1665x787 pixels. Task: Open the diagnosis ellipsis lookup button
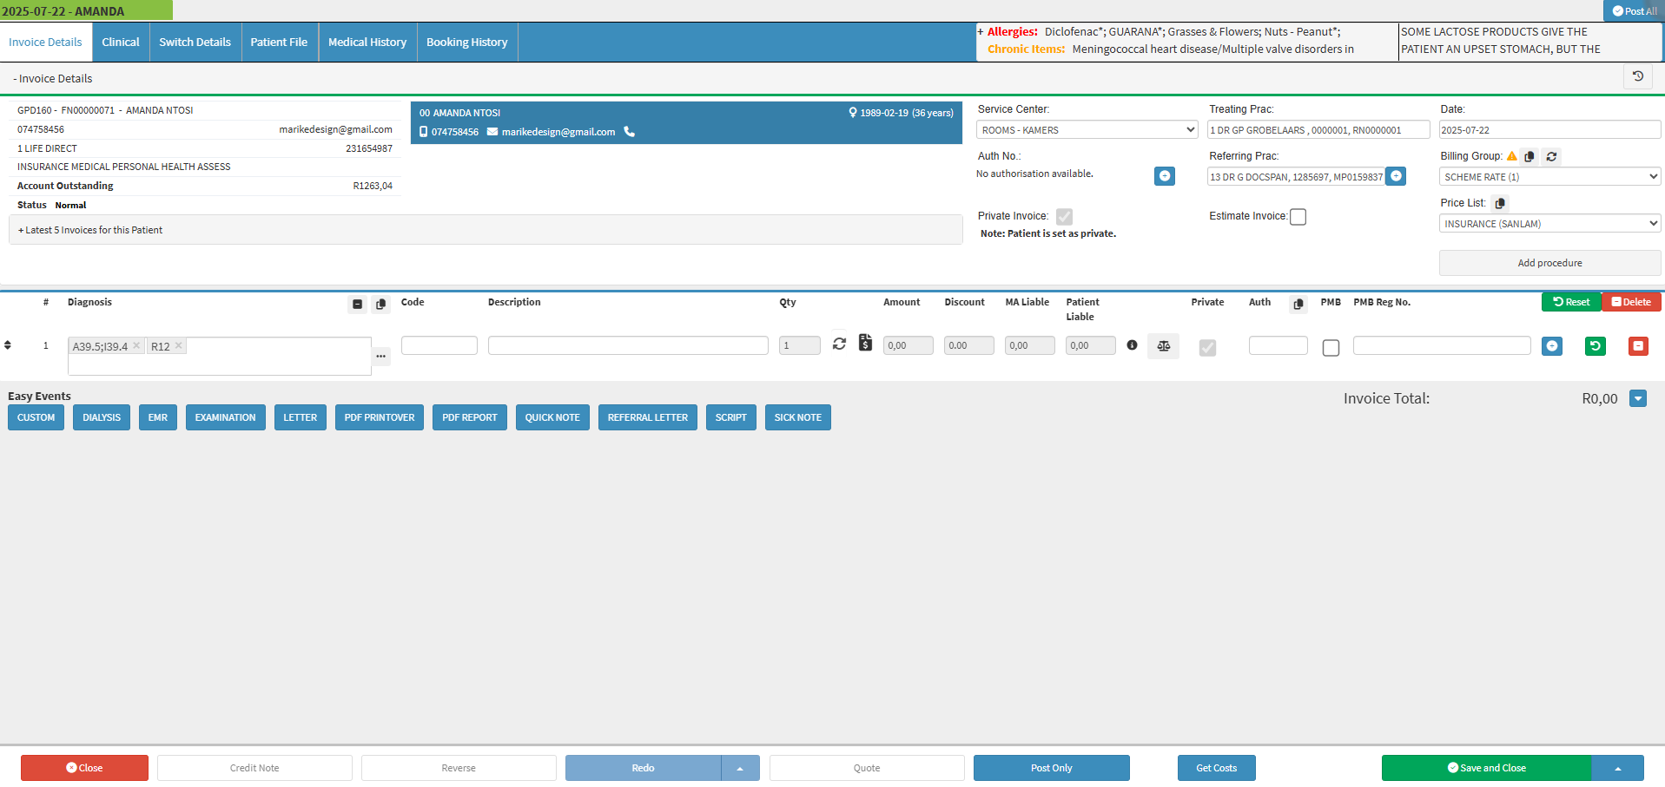[381, 357]
